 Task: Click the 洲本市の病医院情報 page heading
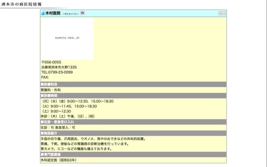tap(21, 4)
